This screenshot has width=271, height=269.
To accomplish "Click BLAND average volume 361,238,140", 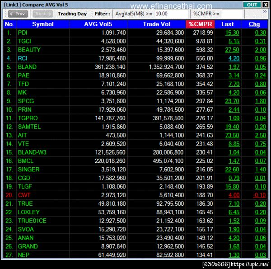I will click(110, 67).
